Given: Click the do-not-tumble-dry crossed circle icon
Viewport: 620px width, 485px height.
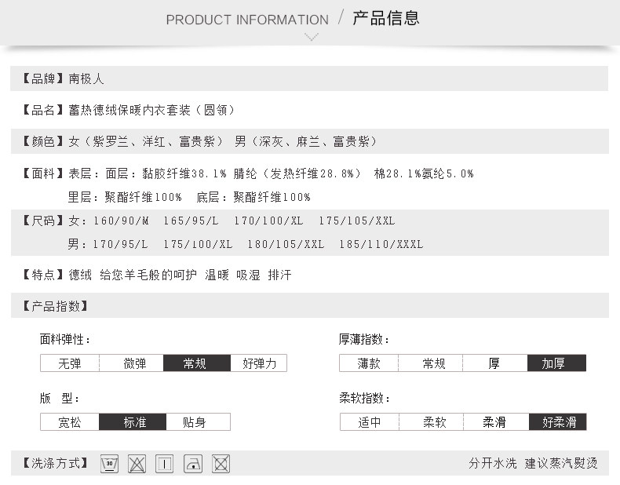Looking at the screenshot, I should 221,463.
